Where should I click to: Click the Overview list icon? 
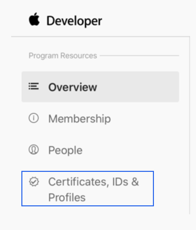point(34,86)
